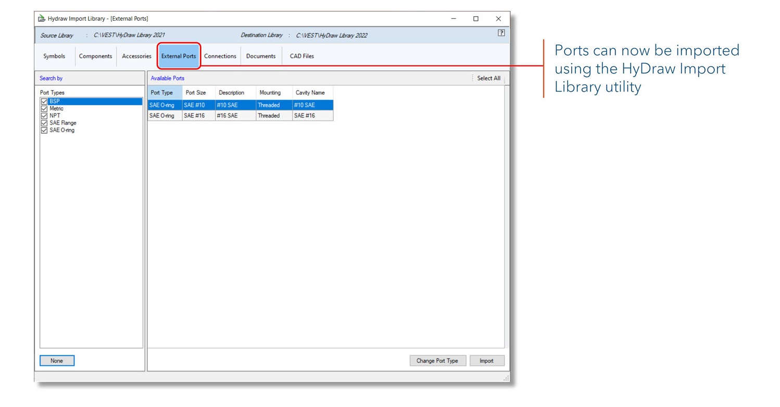Viewport: 780px width, 407px height.
Task: Toggle the BSP port type checkbox
Action: tap(44, 101)
